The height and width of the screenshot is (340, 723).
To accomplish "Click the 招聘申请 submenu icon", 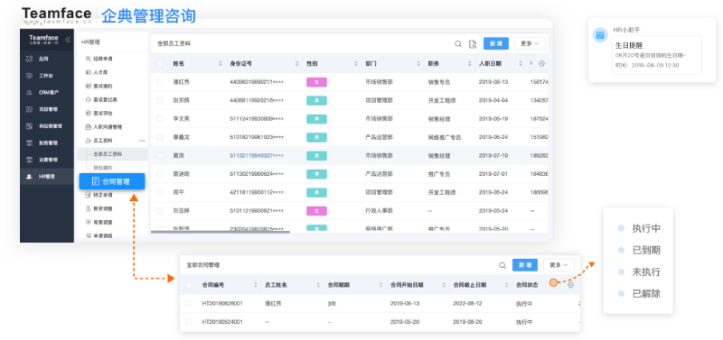I will 89,59.
